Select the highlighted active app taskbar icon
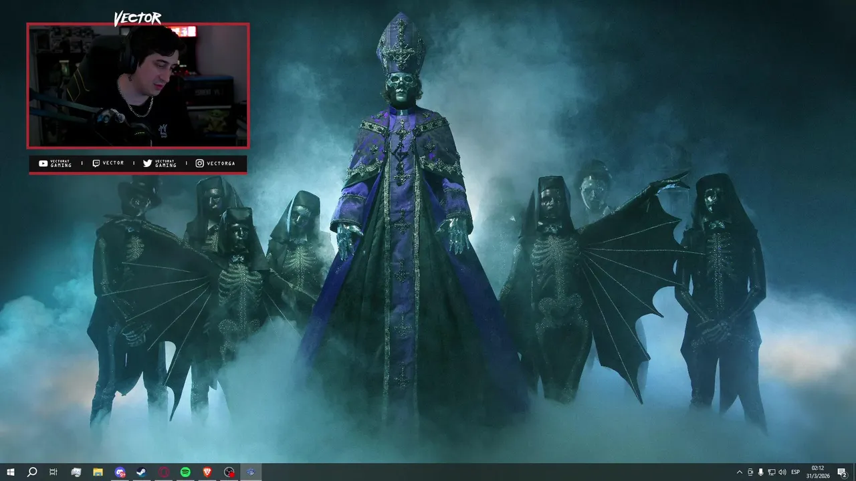This screenshot has height=481, width=856. [x=251, y=472]
